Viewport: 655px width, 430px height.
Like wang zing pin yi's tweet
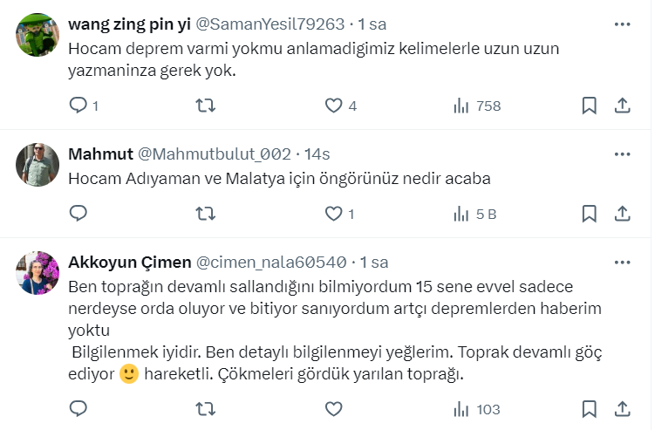pyautogui.click(x=333, y=106)
